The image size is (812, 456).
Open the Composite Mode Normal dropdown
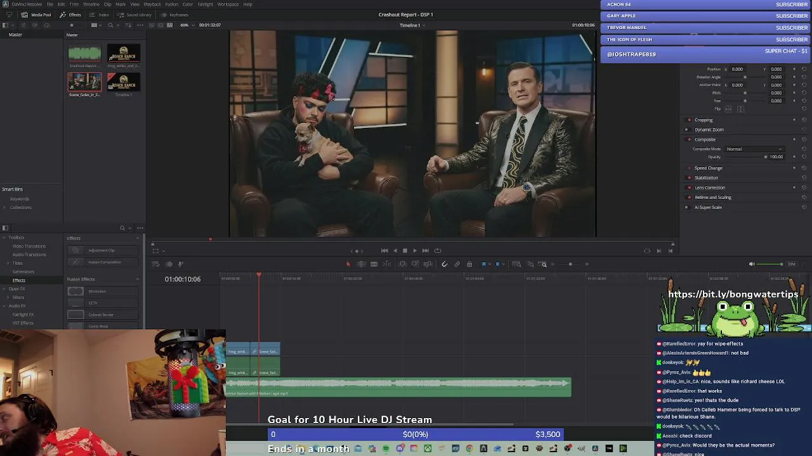754,149
